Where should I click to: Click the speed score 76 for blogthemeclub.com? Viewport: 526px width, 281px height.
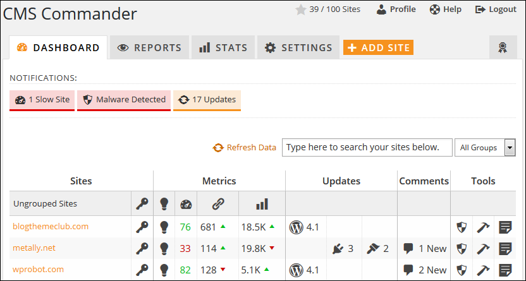pyautogui.click(x=185, y=227)
